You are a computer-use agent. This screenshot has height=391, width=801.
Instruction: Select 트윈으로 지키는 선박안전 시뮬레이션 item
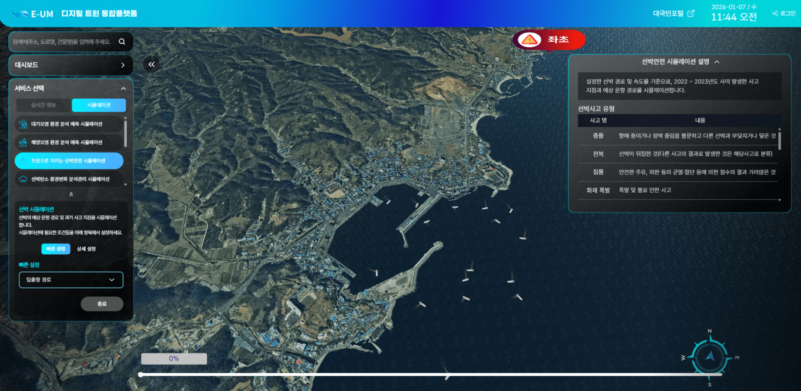tap(69, 161)
